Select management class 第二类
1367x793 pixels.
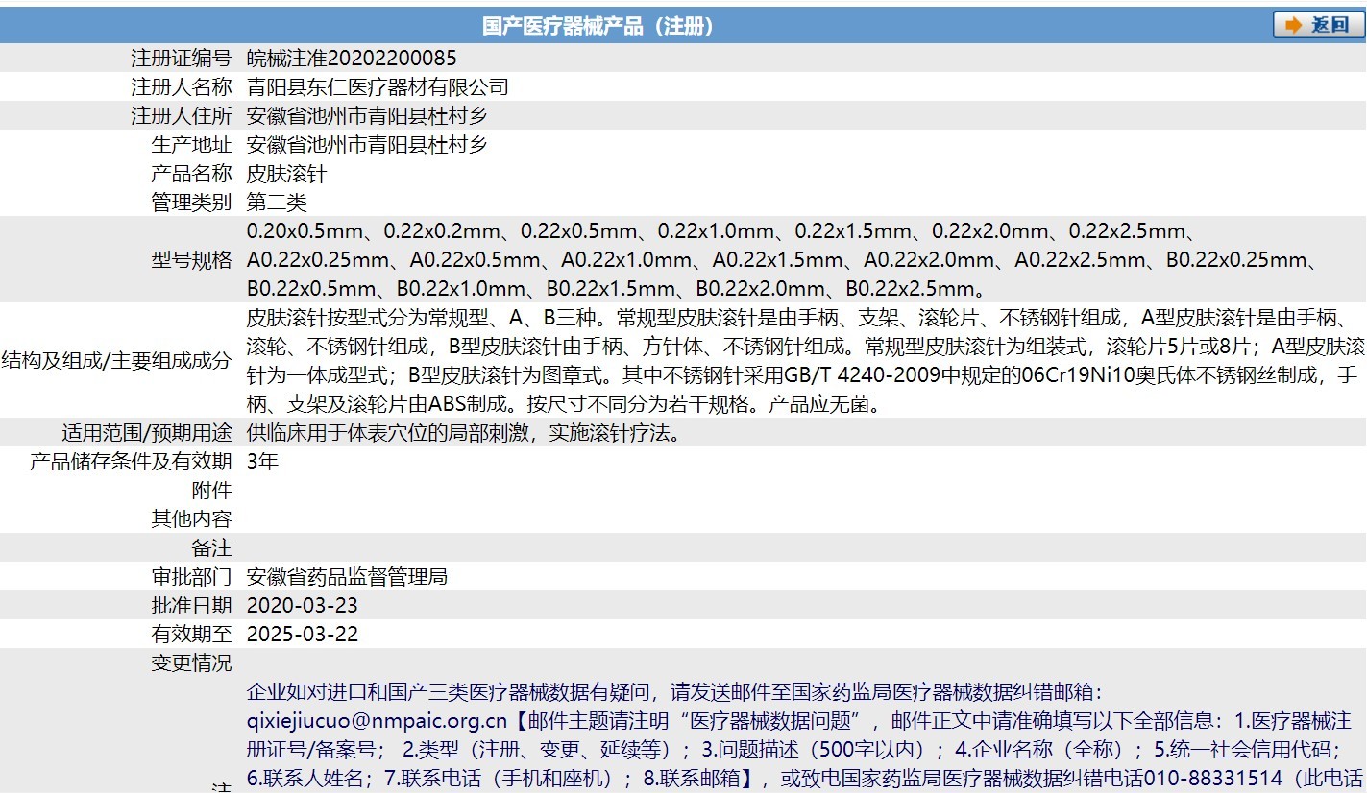tap(277, 203)
